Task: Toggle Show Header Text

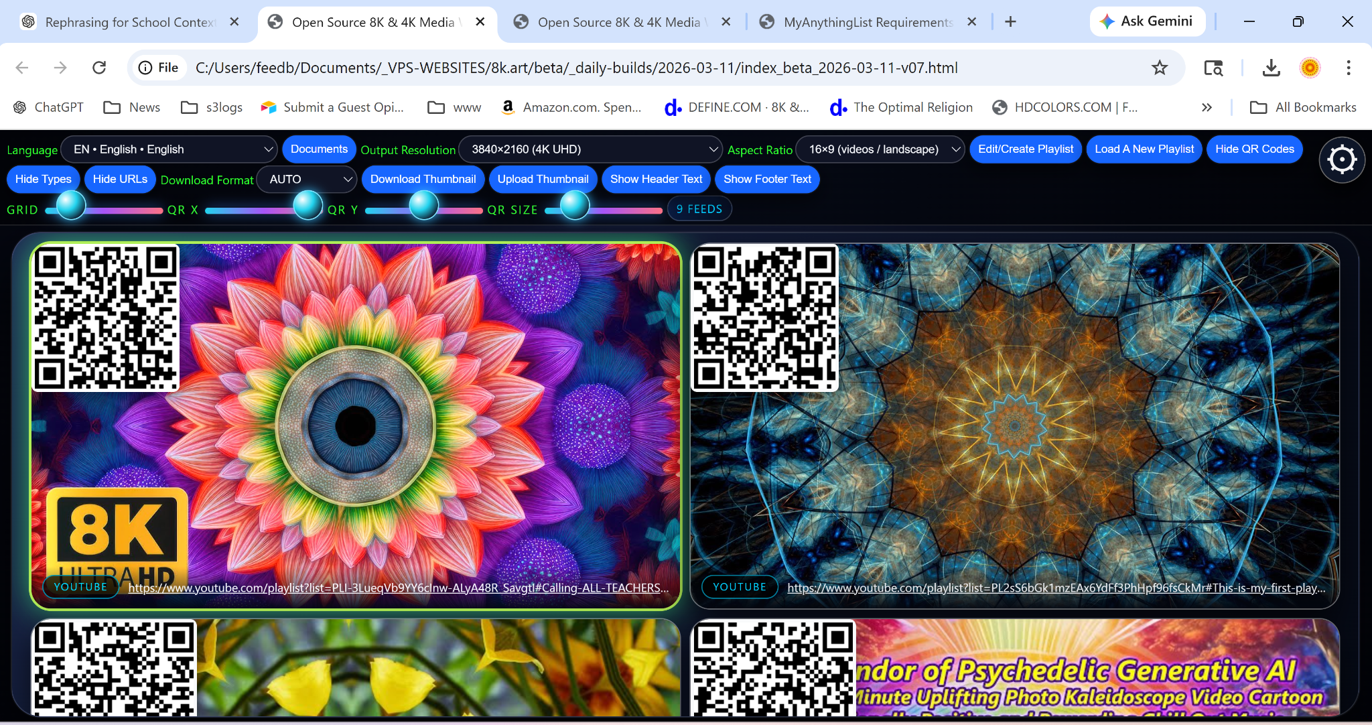Action: click(657, 180)
